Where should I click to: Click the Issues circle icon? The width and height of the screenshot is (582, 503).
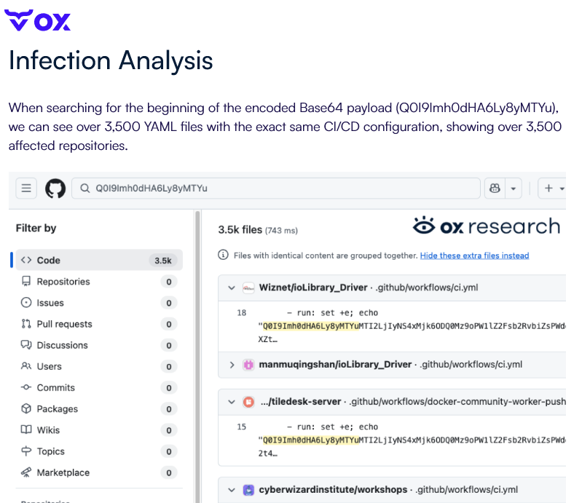[x=26, y=303]
